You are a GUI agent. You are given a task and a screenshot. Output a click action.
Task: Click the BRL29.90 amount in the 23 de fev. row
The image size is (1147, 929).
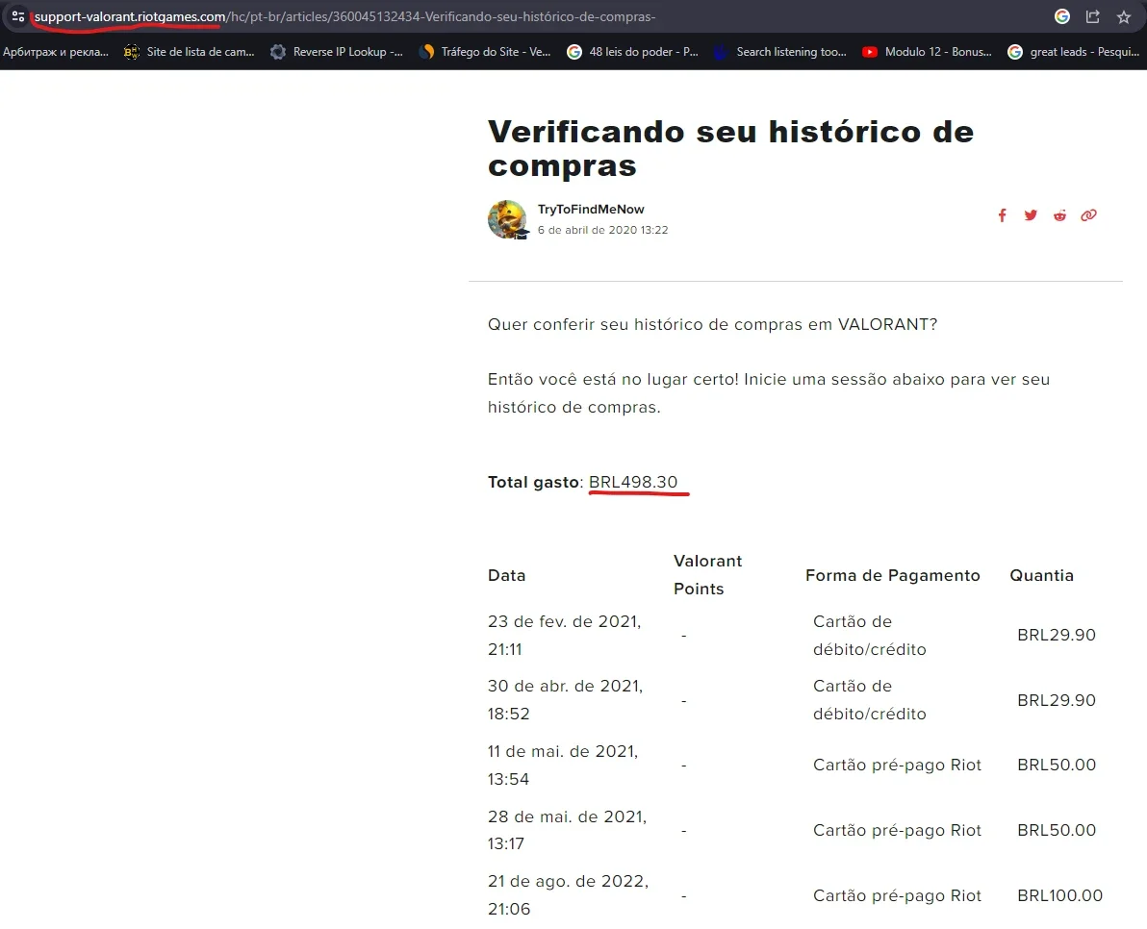tap(1057, 635)
